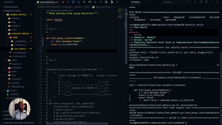Click 'molecule' breadcrumb segment
Viewport: 222px width, 125px height.
coord(67,7)
